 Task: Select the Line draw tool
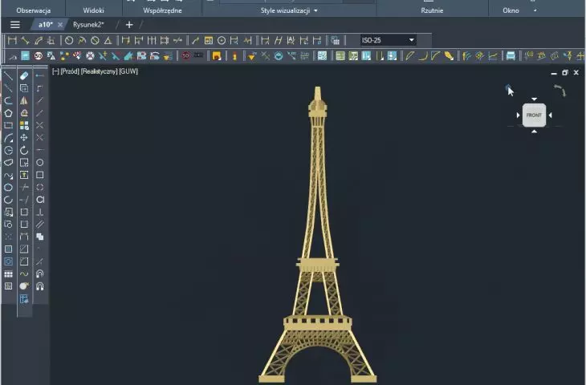(x=8, y=76)
